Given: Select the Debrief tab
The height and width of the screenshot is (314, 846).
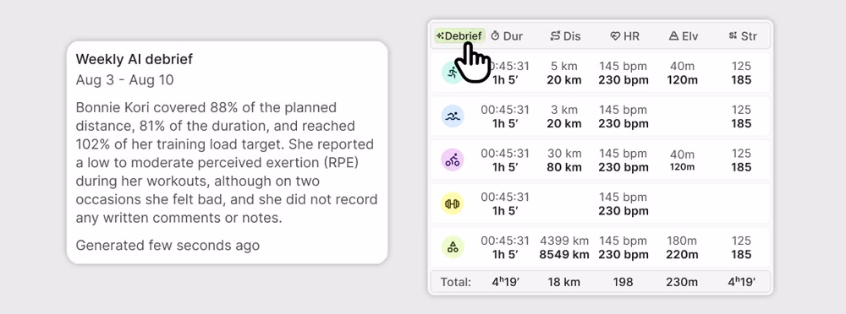Looking at the screenshot, I should click(459, 36).
